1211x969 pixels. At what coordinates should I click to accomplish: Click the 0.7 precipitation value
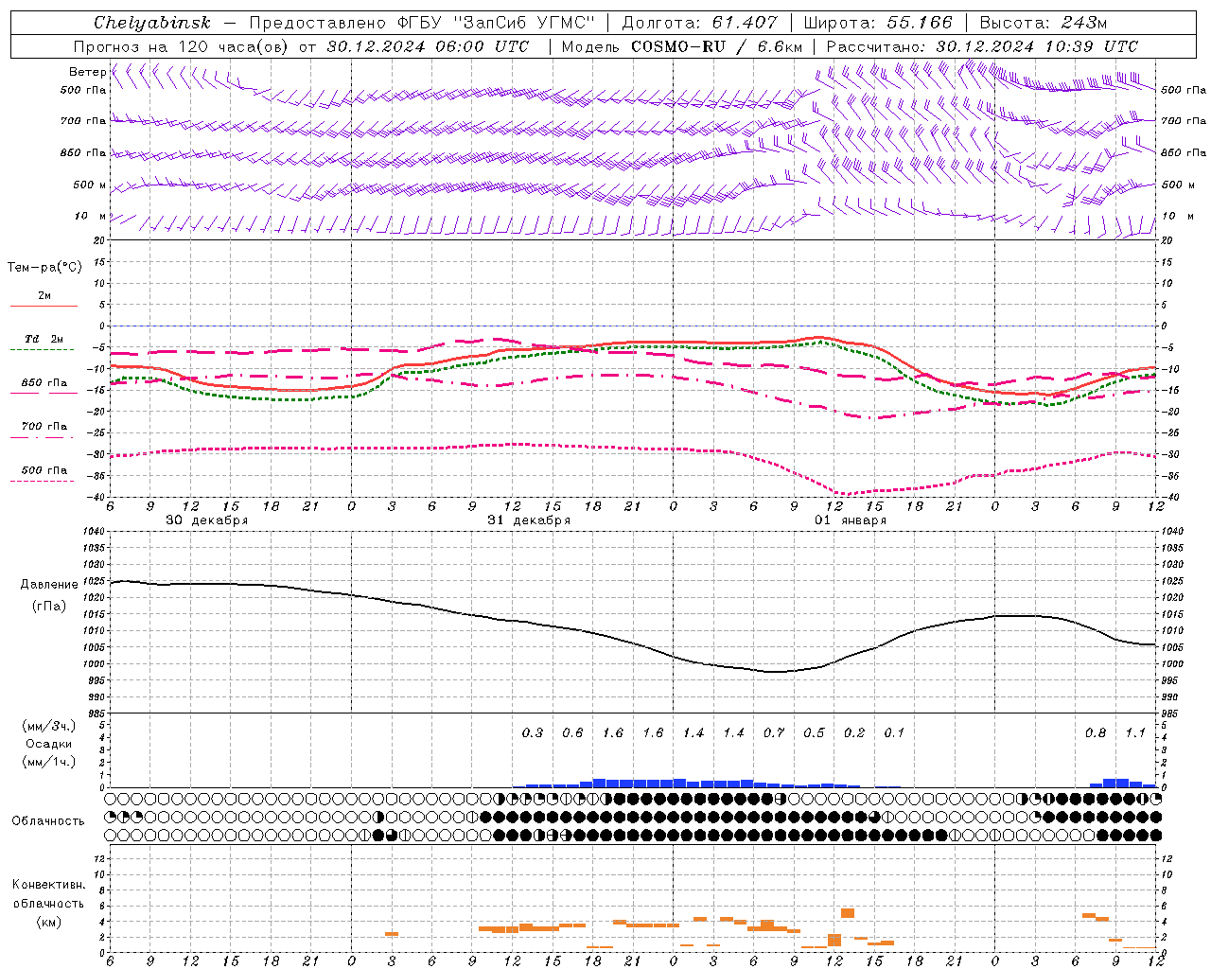click(x=774, y=733)
